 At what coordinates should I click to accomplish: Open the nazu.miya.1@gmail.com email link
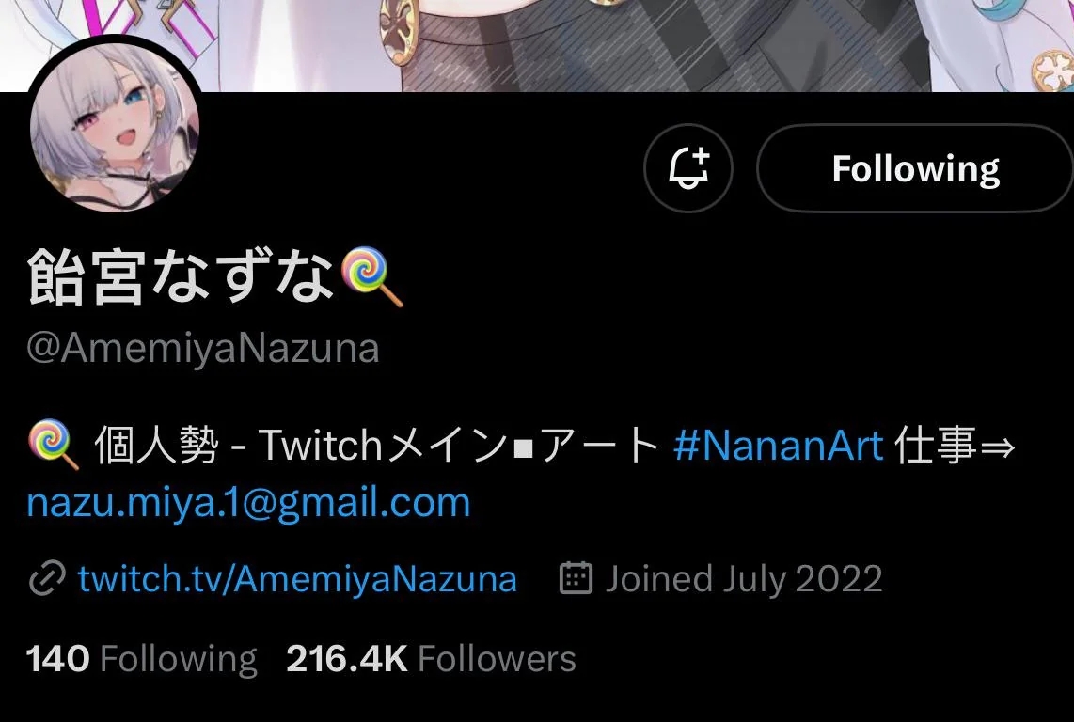[248, 504]
